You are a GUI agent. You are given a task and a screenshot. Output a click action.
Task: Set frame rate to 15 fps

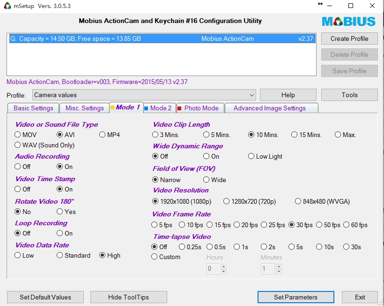(219, 225)
